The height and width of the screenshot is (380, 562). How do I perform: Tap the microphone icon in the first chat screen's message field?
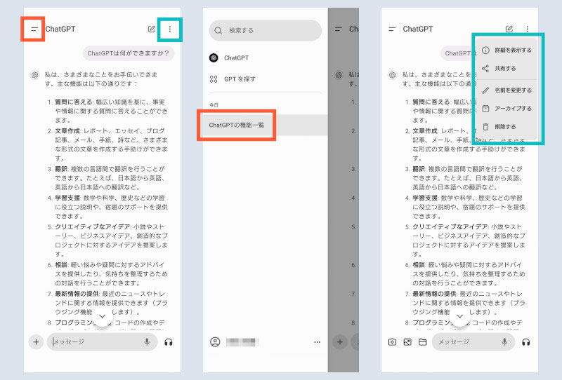(147, 341)
